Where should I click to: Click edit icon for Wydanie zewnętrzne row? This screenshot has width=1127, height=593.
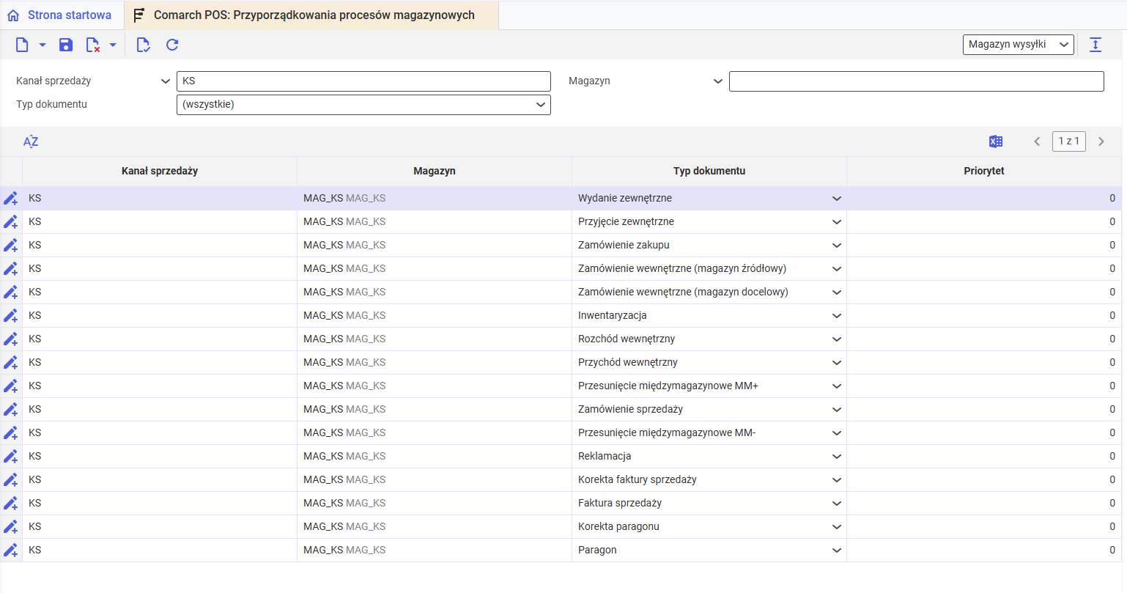(11, 199)
